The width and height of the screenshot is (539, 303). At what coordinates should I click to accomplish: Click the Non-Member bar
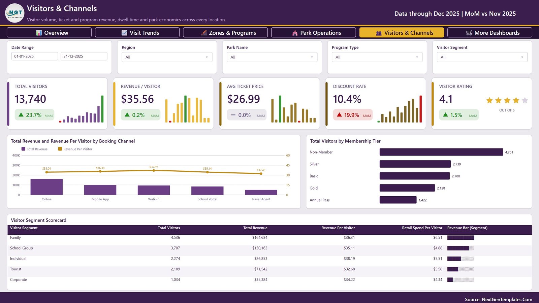[x=441, y=152]
